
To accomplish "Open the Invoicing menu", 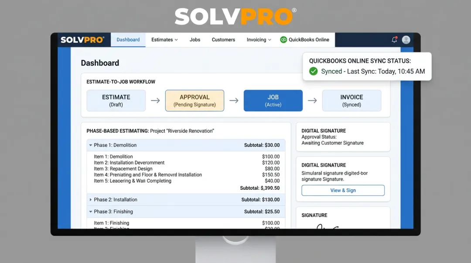I will [259, 40].
